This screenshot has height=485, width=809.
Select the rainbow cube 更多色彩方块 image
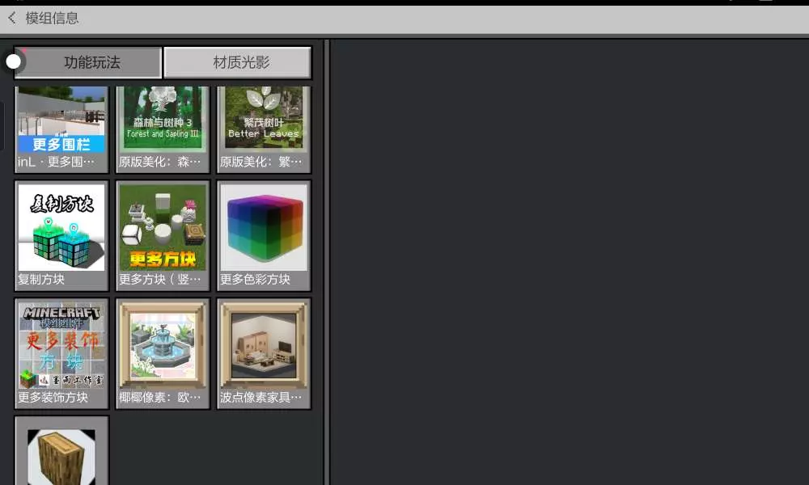coord(264,227)
